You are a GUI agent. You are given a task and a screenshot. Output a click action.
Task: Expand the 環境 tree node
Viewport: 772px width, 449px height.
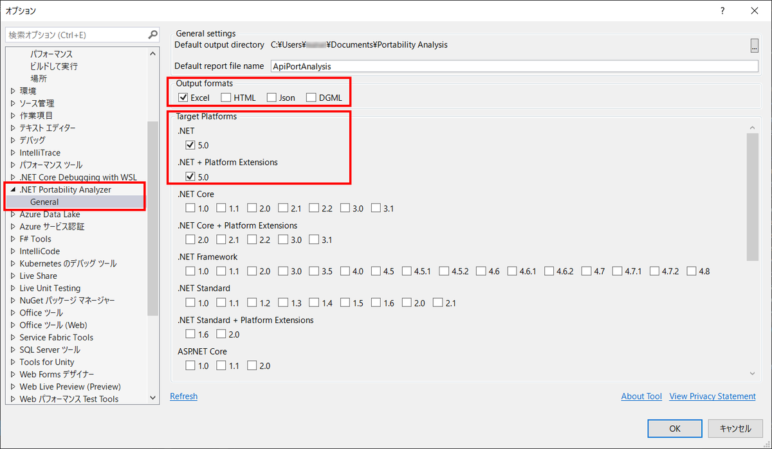(x=13, y=91)
